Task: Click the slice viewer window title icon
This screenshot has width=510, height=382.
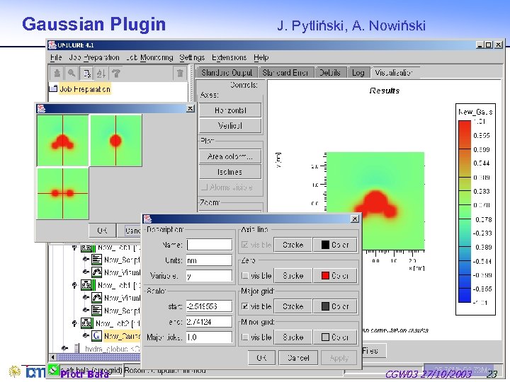Action: coord(41,108)
